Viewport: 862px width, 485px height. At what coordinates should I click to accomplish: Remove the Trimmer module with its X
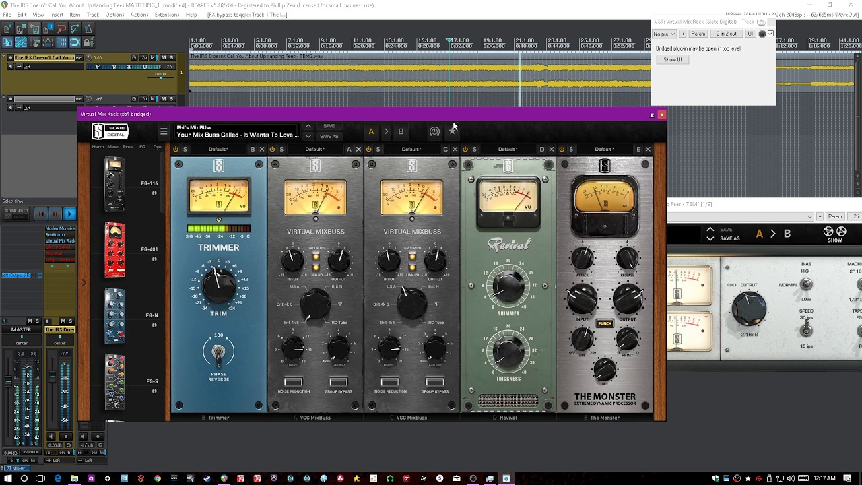tap(262, 150)
